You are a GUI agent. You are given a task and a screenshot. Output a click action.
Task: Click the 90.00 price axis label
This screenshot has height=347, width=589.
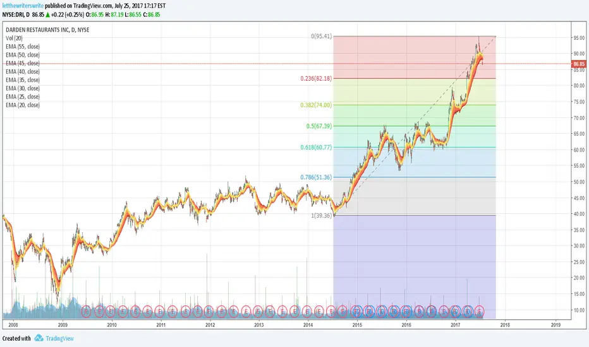(579, 54)
